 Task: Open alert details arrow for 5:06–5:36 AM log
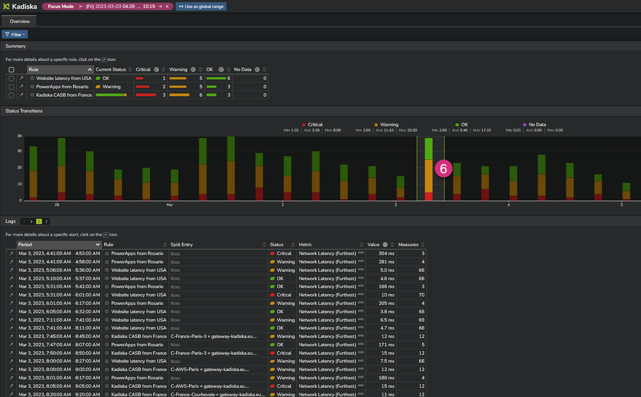tap(11, 270)
